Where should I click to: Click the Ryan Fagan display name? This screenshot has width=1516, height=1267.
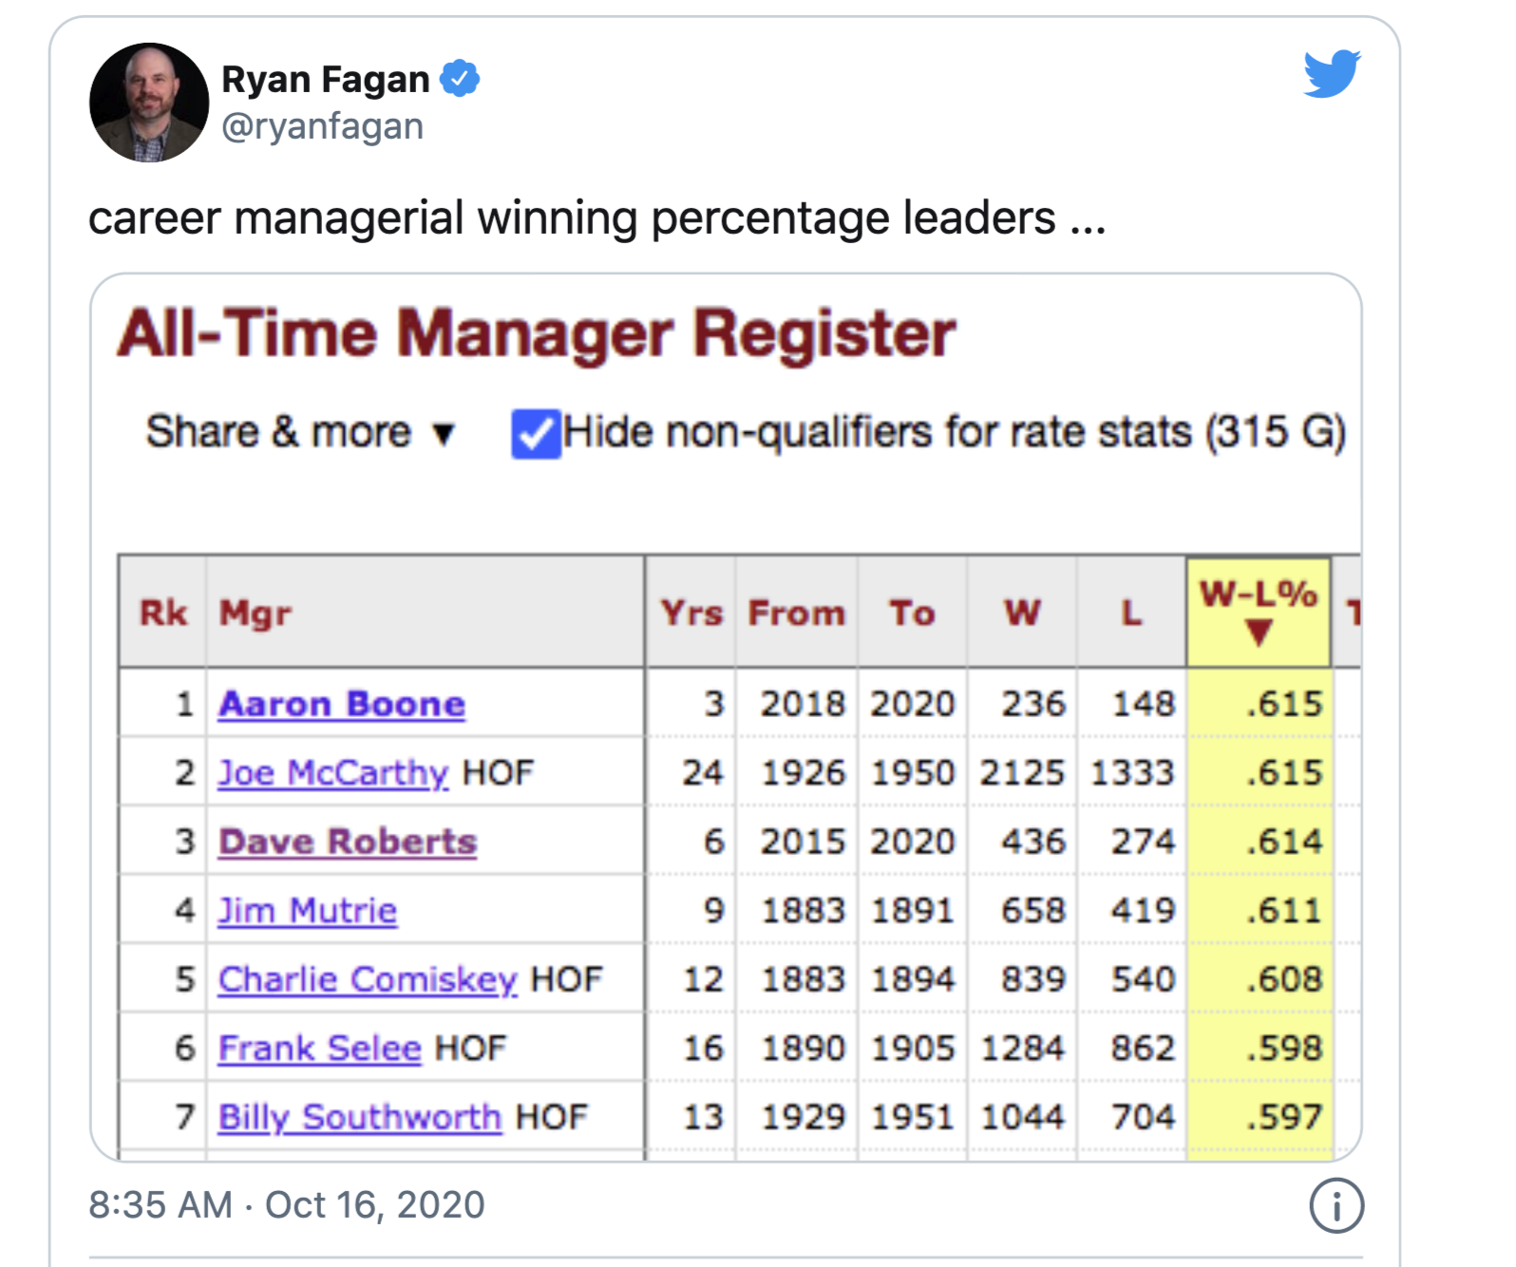[325, 80]
